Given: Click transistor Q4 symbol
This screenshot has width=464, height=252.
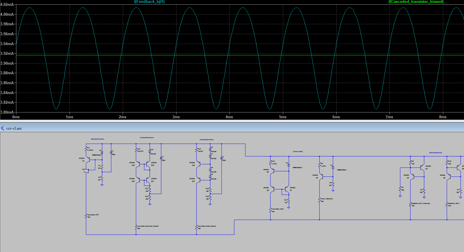Looking at the screenshot, I should tap(321, 177).
